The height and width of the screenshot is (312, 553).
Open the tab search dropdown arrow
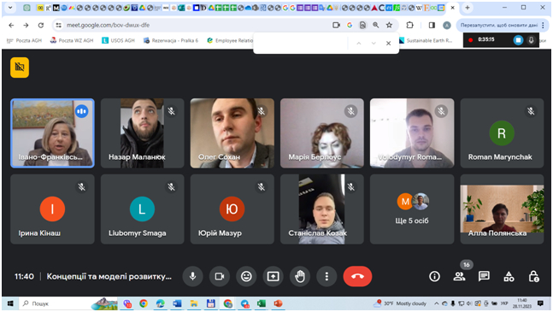point(10,8)
